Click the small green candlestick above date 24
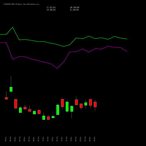 click(86, 104)
